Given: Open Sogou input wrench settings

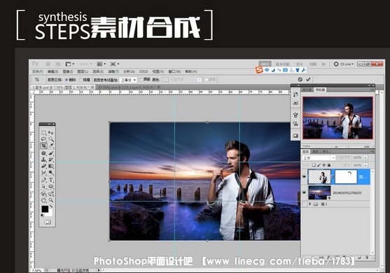Looking at the screenshot, I should 304,70.
